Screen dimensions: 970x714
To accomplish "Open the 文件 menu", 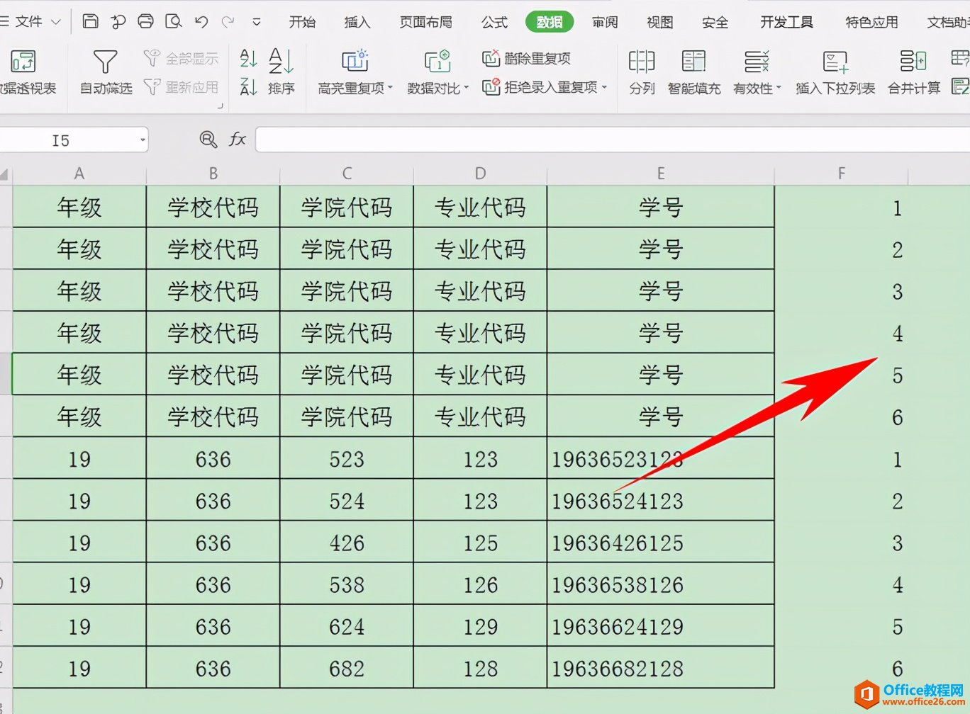I will coord(29,22).
